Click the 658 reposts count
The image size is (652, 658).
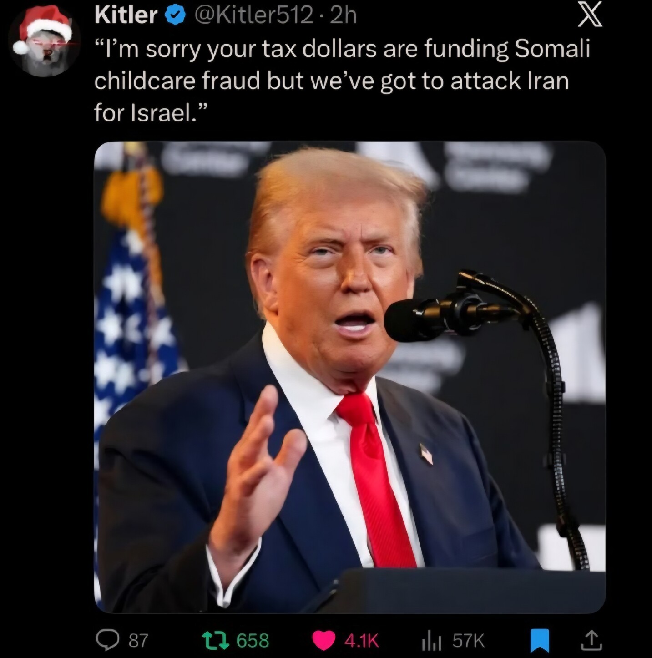pyautogui.click(x=253, y=641)
